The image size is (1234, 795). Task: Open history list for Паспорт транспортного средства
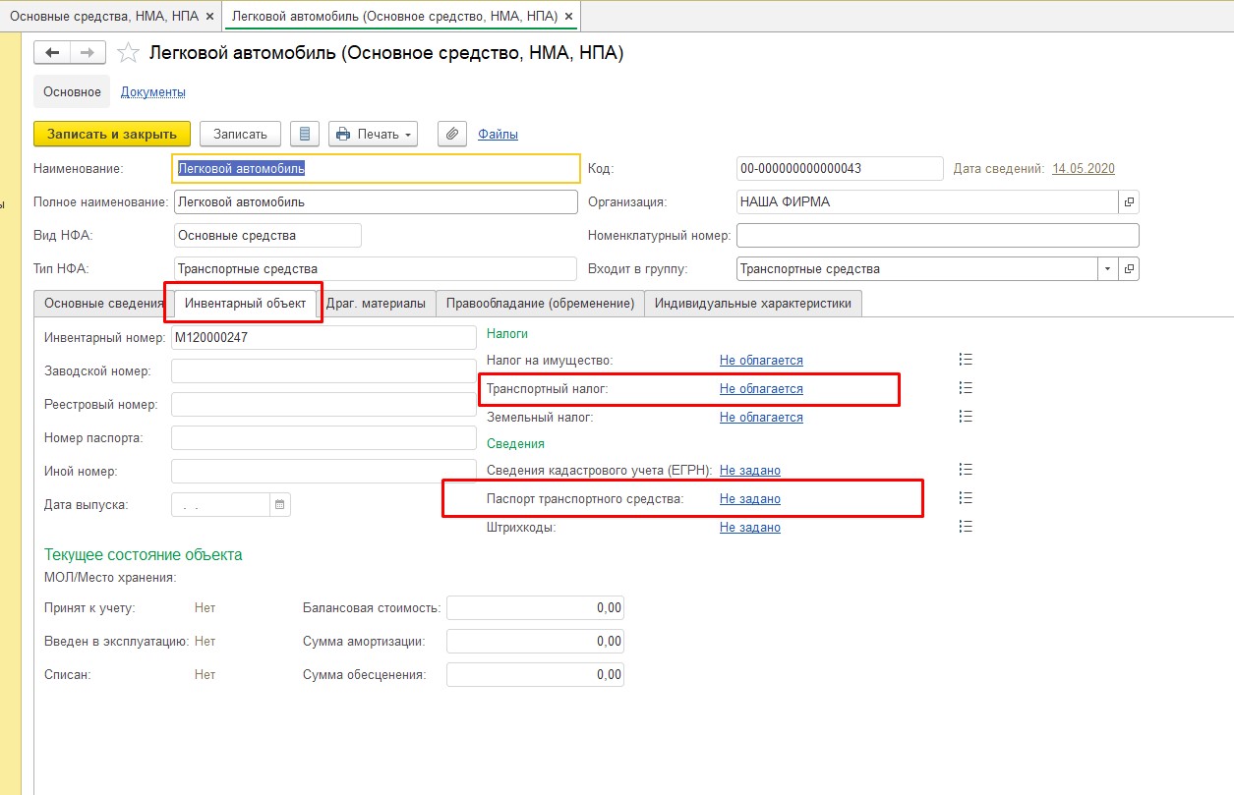(x=966, y=498)
